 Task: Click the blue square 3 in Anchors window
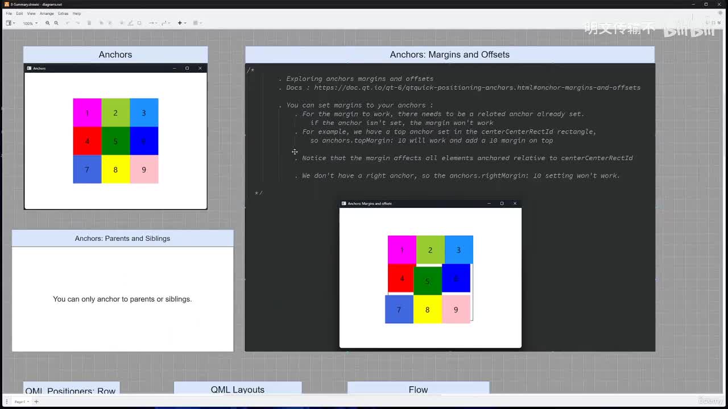point(144,112)
